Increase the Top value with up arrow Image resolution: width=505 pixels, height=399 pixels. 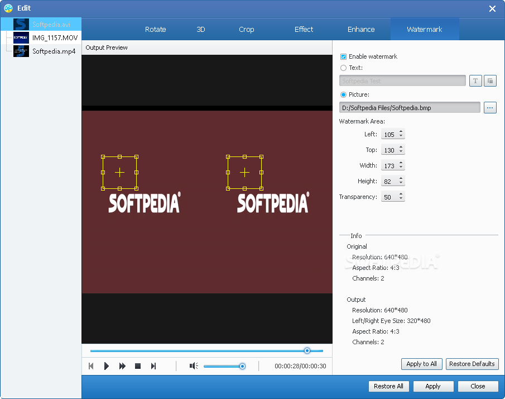401,148
